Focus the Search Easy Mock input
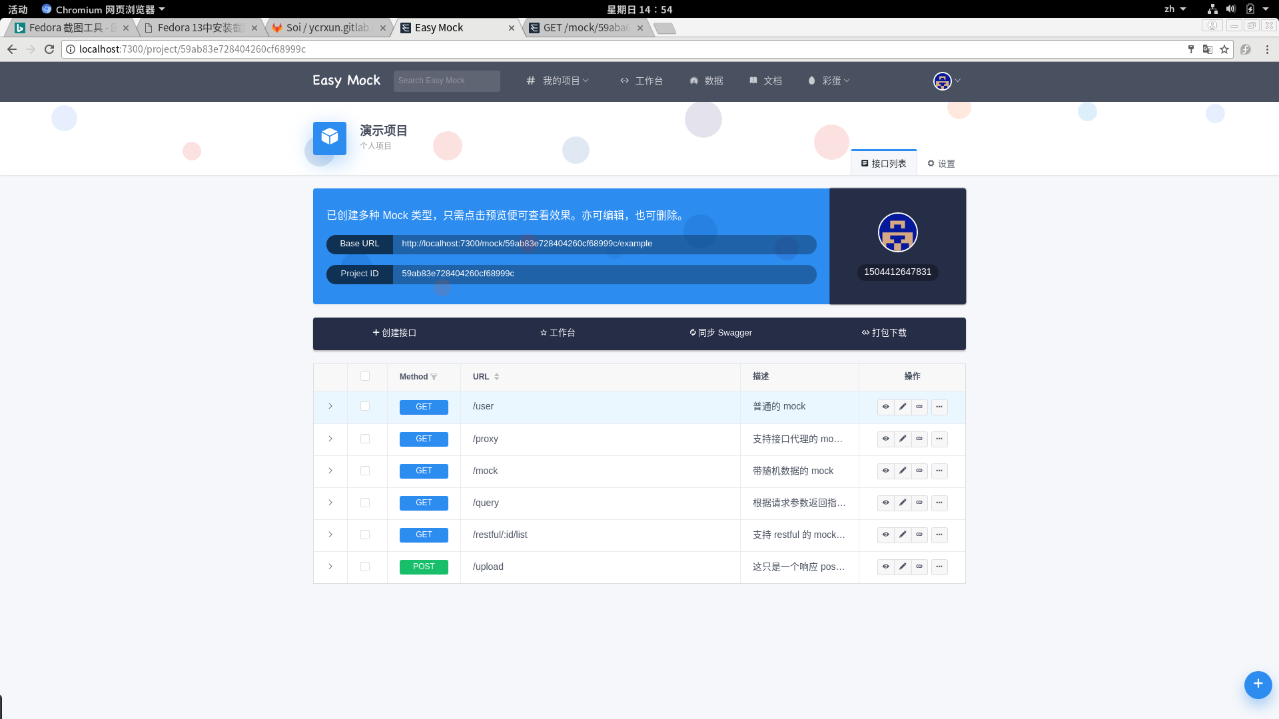The height and width of the screenshot is (719, 1279). pyautogui.click(x=446, y=81)
